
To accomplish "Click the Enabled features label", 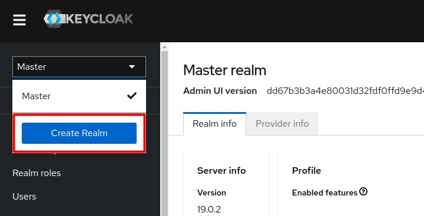I will click(x=324, y=193).
